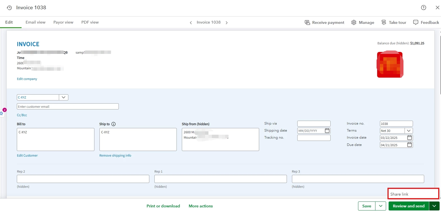Click the Review and send button
This screenshot has width=441, height=213.
409,206
